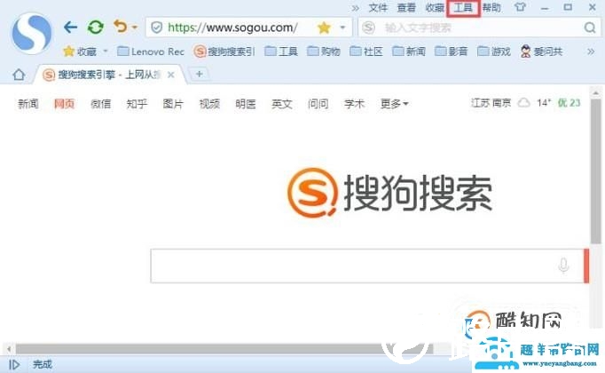
Task: Open the 游戏 bookmark folder
Action: pos(494,52)
